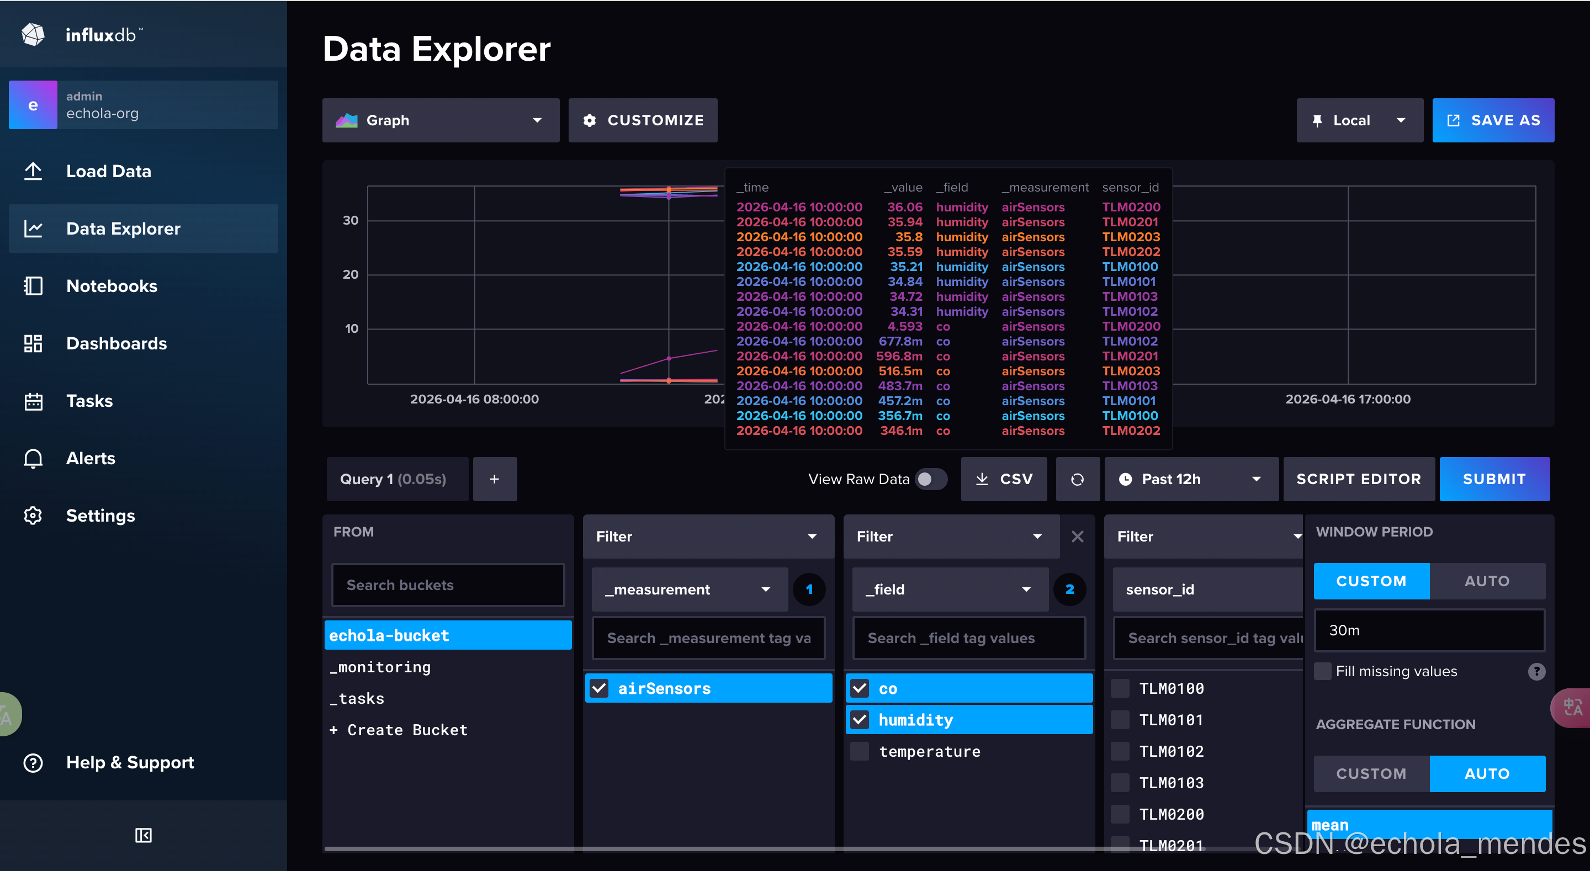Viewport: 1590px width, 871px height.
Task: Click the translate floating icon at right edge
Action: coord(1571,708)
